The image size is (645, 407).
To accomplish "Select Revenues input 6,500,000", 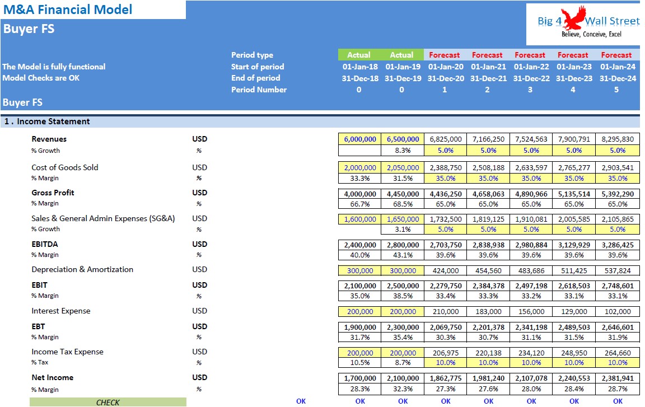I will (x=403, y=139).
